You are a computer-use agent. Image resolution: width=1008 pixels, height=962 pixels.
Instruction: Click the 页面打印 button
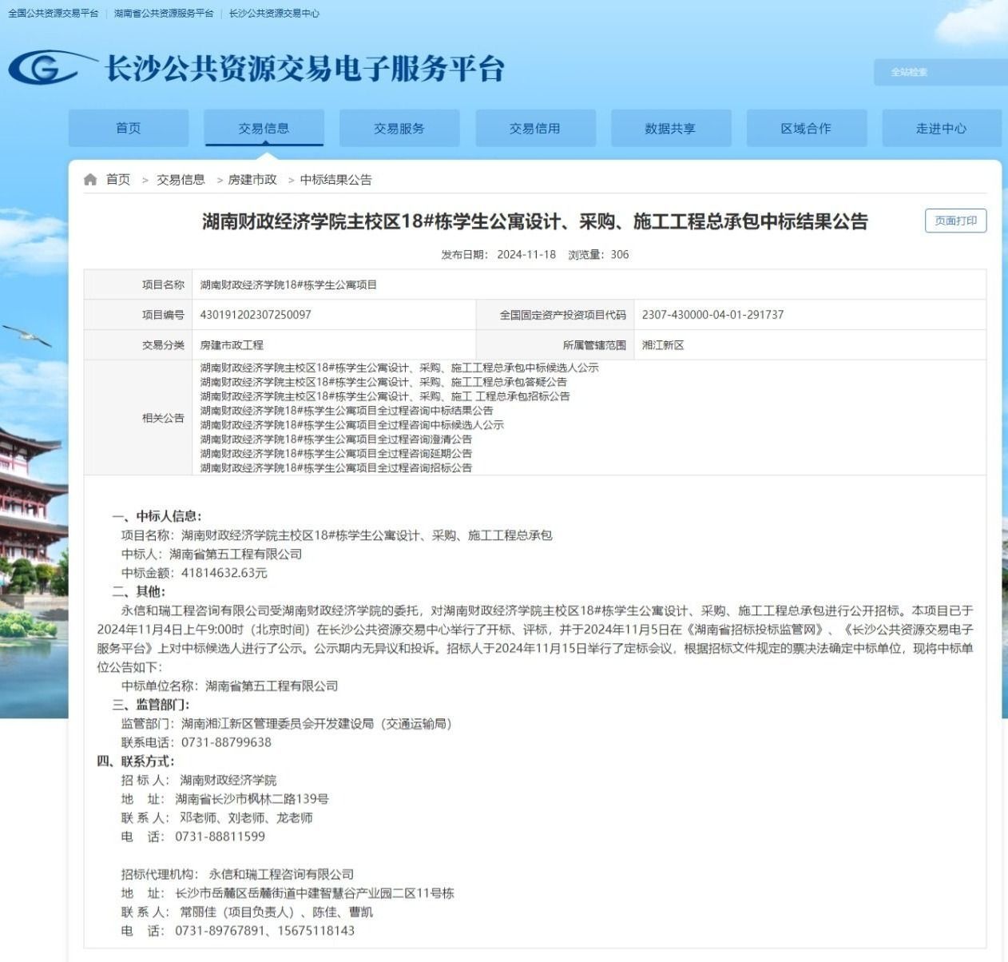click(x=955, y=221)
